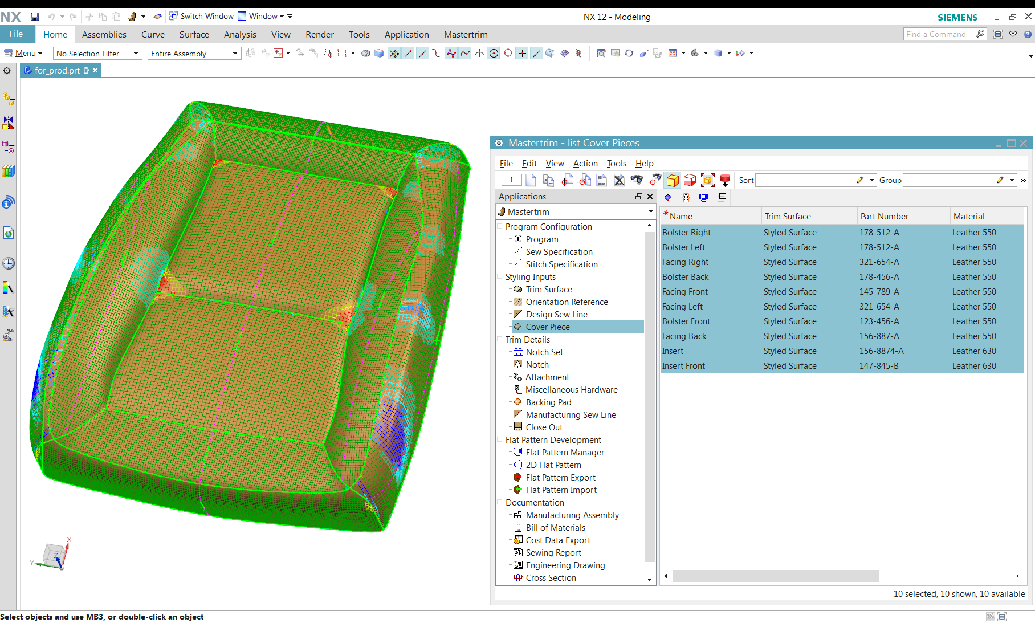Open the No Selection Filter dropdown
The width and height of the screenshot is (1035, 623).
coord(97,54)
